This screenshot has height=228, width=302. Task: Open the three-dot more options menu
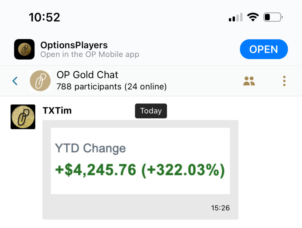pyautogui.click(x=284, y=81)
